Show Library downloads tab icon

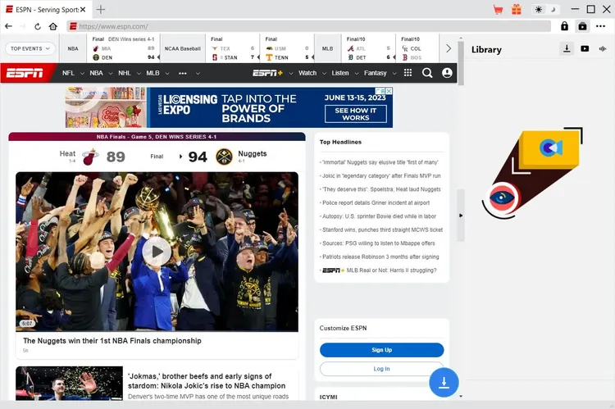pos(567,49)
